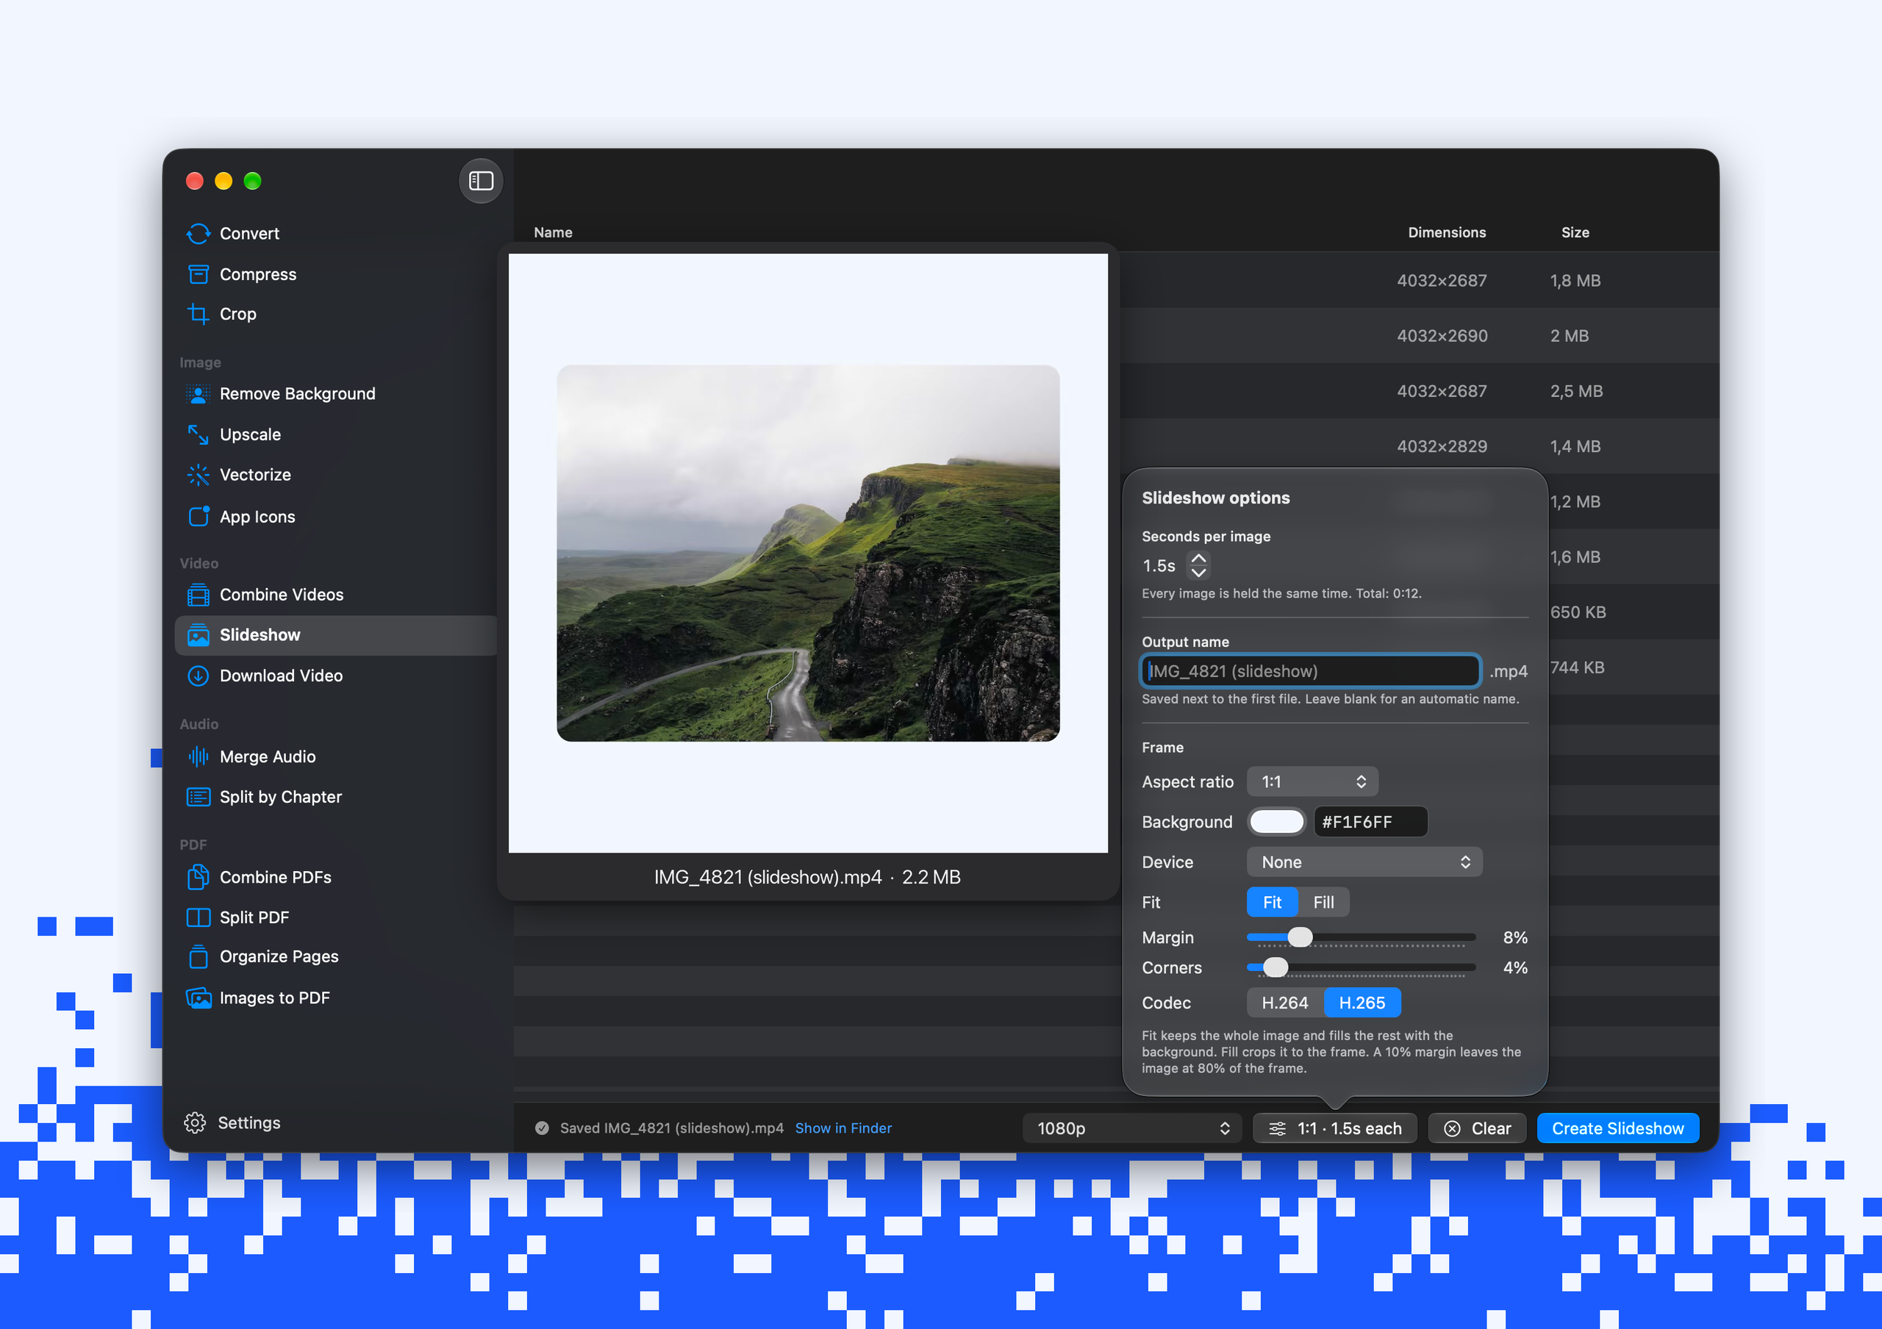Open the 1080p resolution dropdown
The height and width of the screenshot is (1329, 1882).
tap(1134, 1128)
